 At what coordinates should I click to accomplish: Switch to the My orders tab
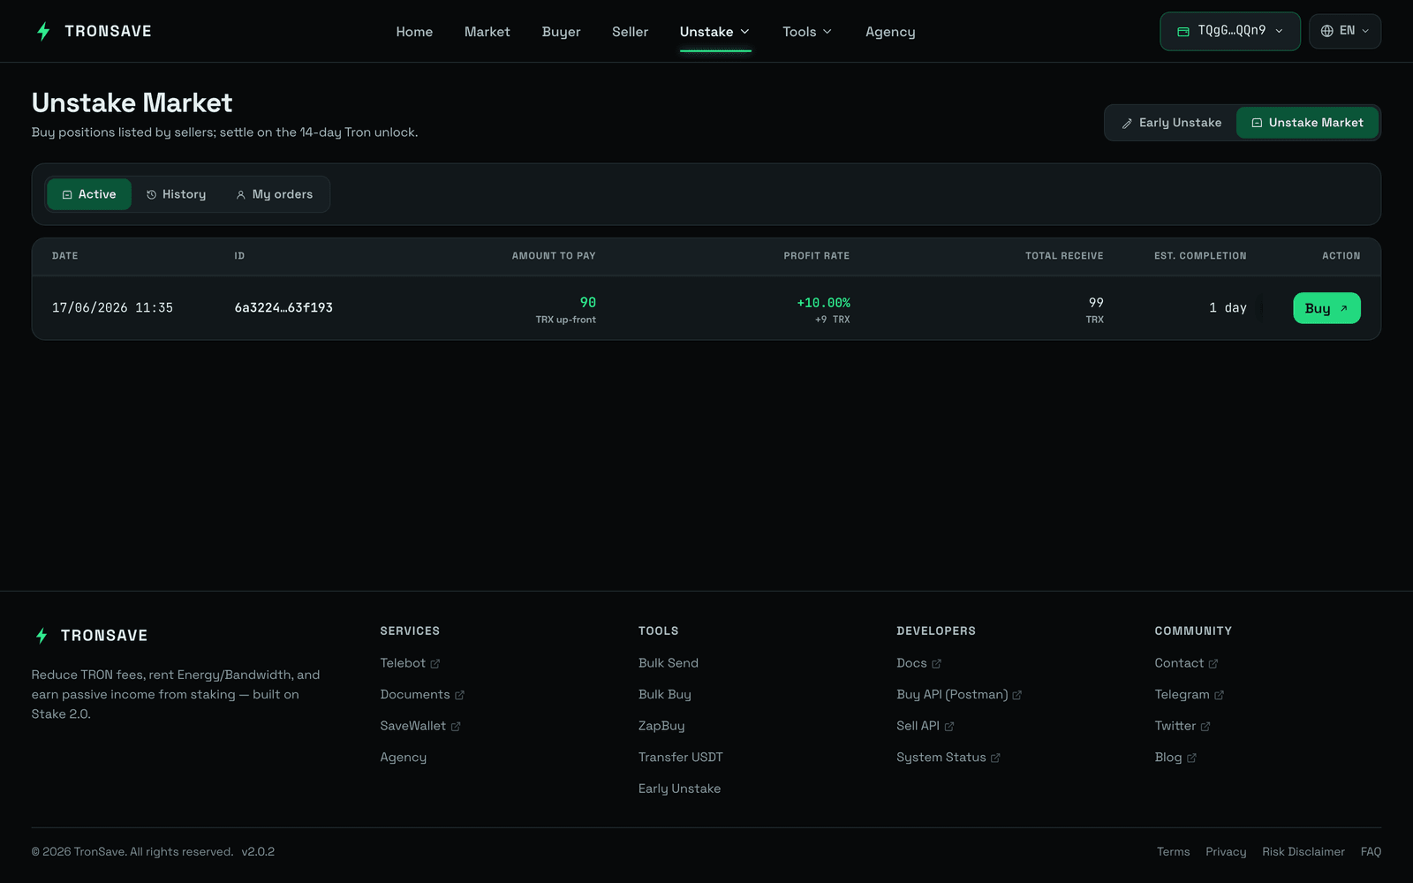point(274,194)
